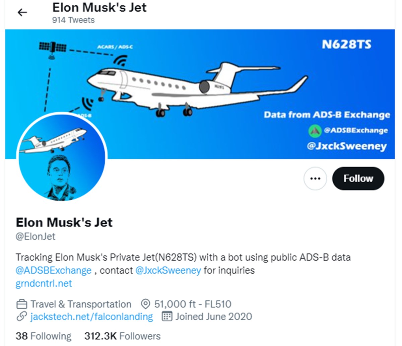The image size is (402, 346).
Task: Click the @ElonJet handle text
Action: [36, 236]
